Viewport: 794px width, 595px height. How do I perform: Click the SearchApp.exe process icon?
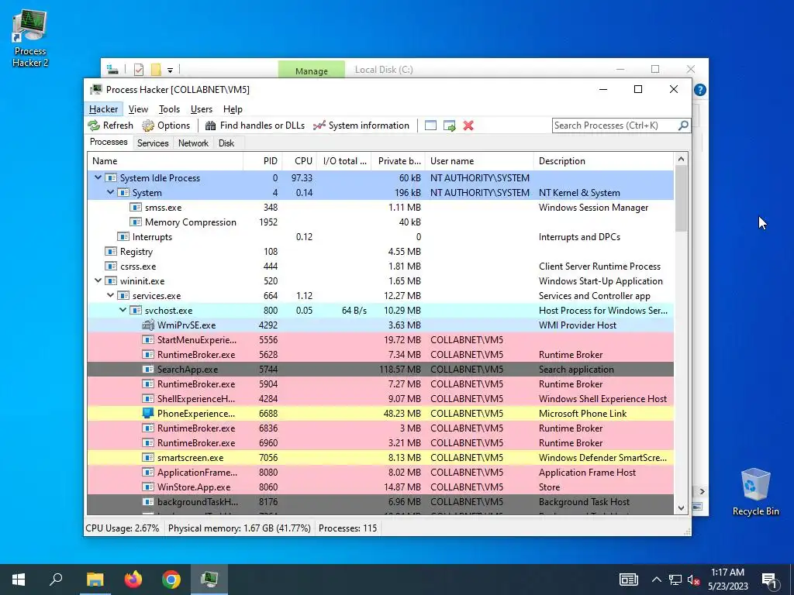tap(148, 370)
